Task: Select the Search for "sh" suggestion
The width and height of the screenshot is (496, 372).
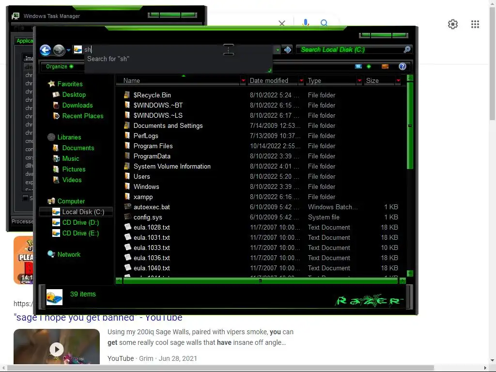Action: [x=108, y=59]
